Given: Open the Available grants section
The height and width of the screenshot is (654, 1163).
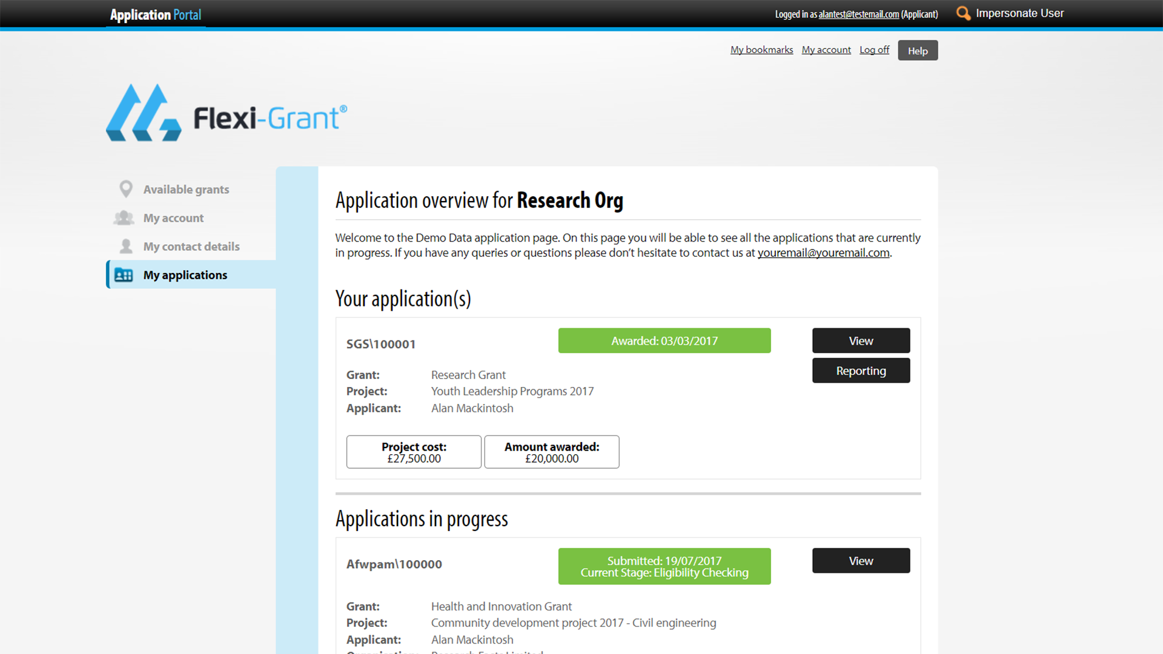Looking at the screenshot, I should coord(186,189).
